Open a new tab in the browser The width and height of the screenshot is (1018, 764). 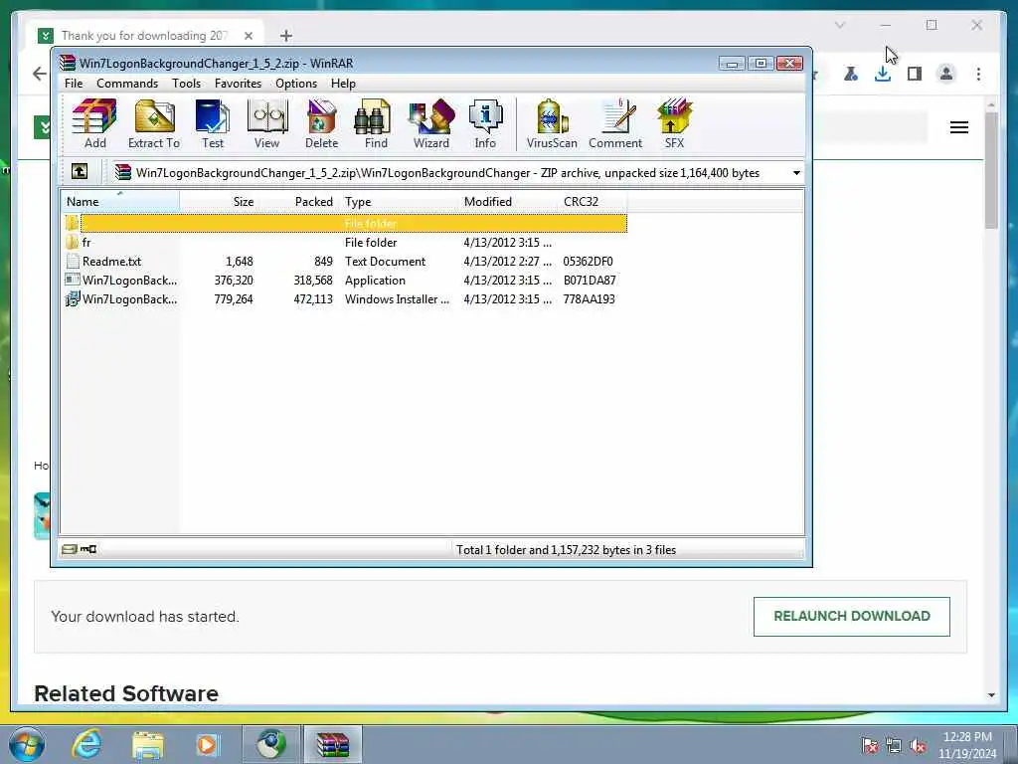coord(286,36)
